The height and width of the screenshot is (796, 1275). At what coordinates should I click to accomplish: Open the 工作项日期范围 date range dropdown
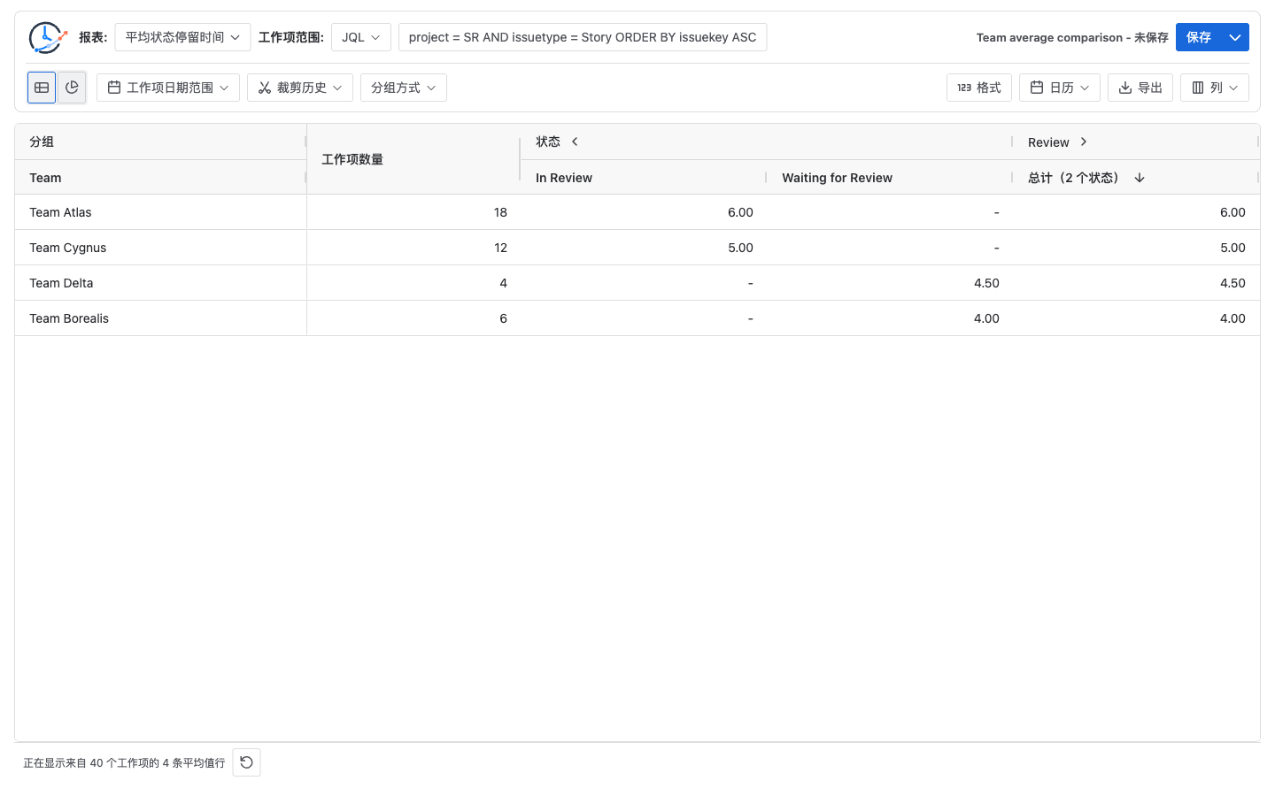(x=168, y=88)
